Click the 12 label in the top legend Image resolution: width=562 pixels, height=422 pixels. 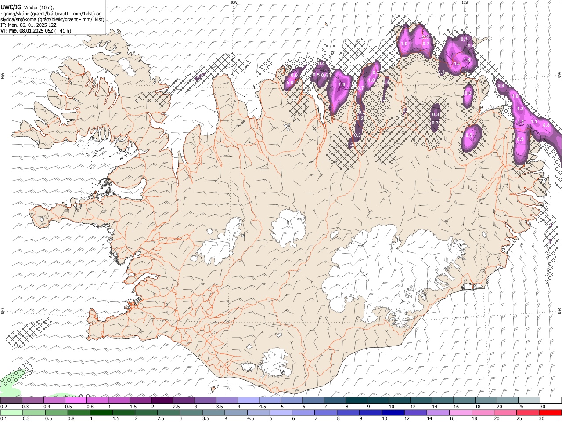tap(413, 406)
